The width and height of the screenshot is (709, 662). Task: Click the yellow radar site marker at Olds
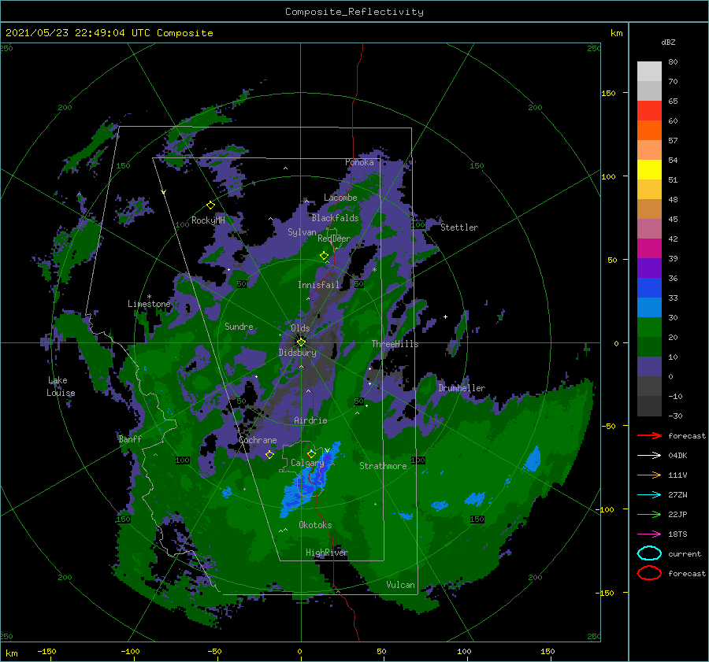coord(301,342)
